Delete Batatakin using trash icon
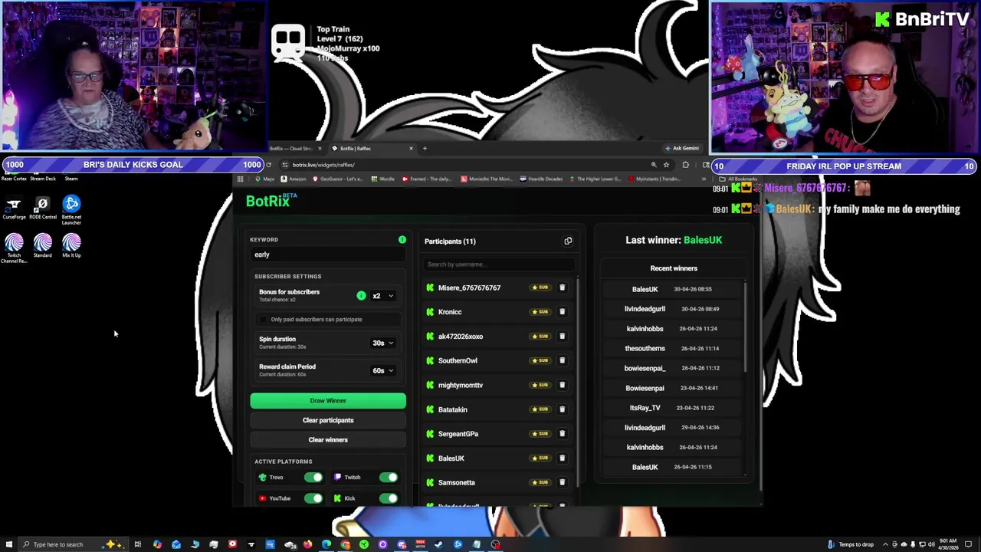The image size is (981, 552). click(562, 409)
